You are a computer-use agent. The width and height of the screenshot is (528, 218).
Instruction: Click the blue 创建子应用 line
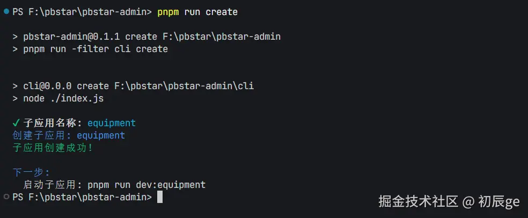[x=69, y=135]
